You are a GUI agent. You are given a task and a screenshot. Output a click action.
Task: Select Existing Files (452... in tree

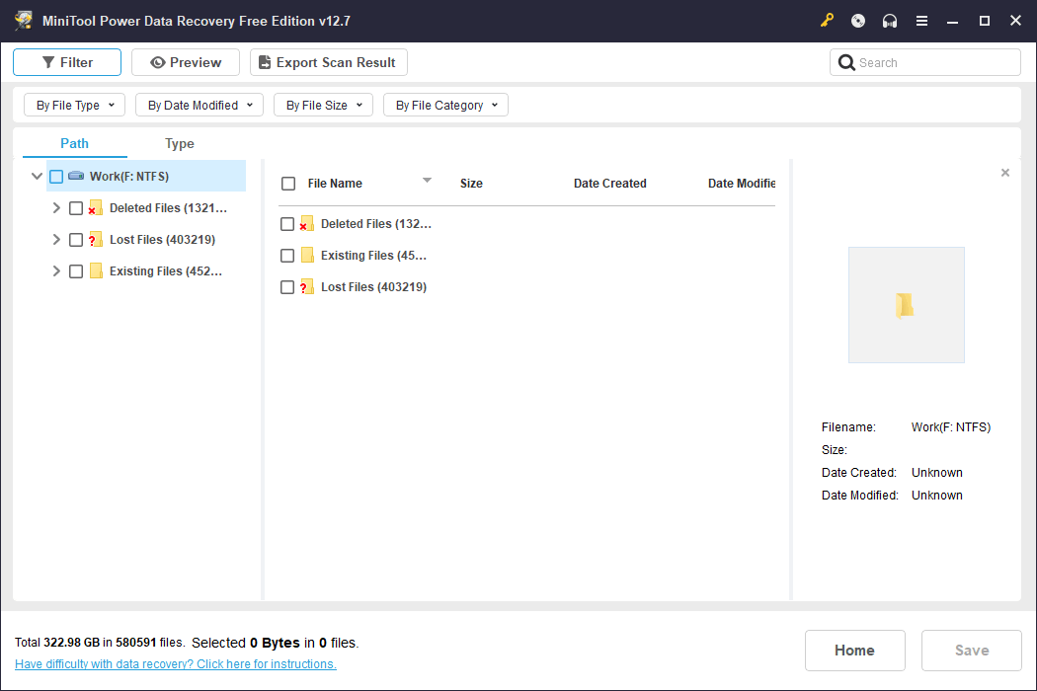[x=166, y=271]
